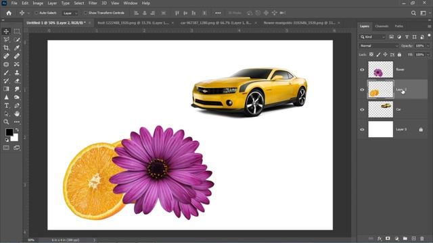Open the Layers panel flyout menu
The image size is (433, 243).
[x=429, y=26]
